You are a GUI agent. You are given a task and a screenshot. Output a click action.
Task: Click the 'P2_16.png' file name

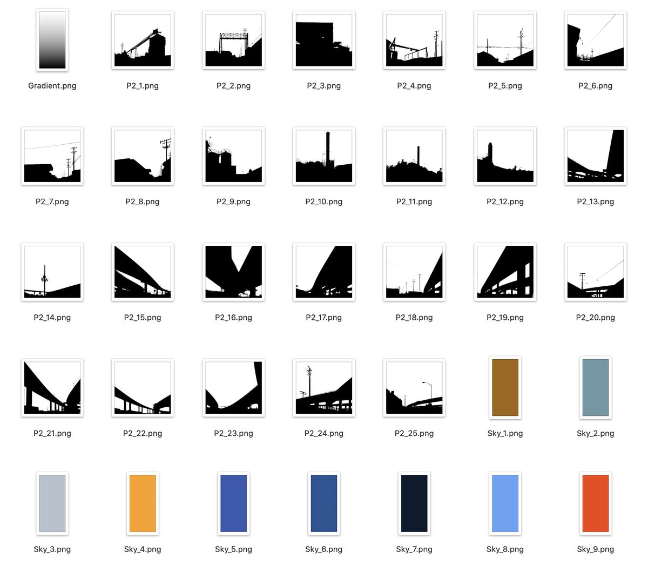[233, 318]
